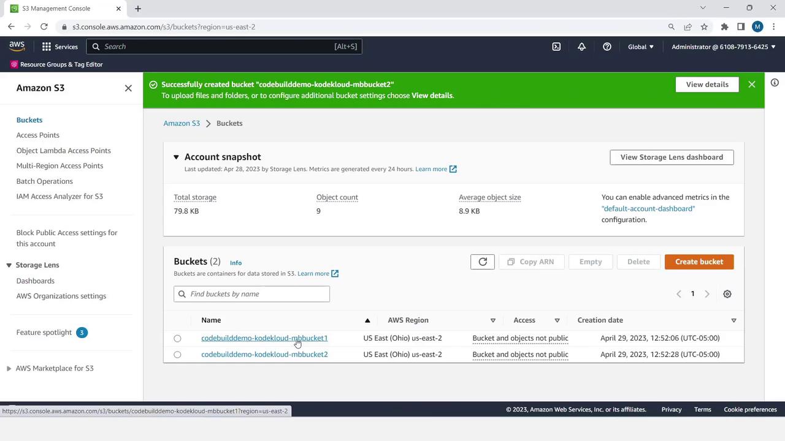
Task: Open AWS Organizations settings
Action: 61,296
